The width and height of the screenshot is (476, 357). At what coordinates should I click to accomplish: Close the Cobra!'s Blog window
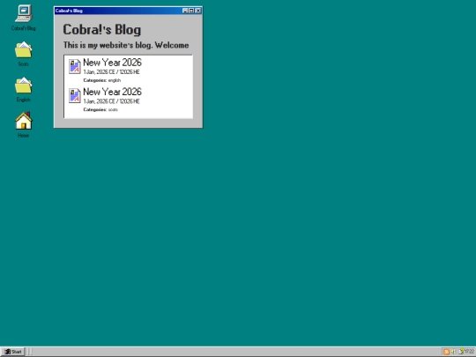(x=198, y=11)
